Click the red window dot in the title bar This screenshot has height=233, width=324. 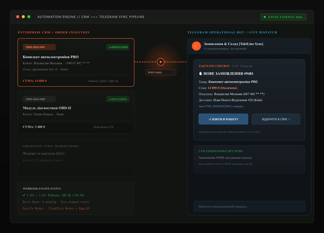coord(18,17)
